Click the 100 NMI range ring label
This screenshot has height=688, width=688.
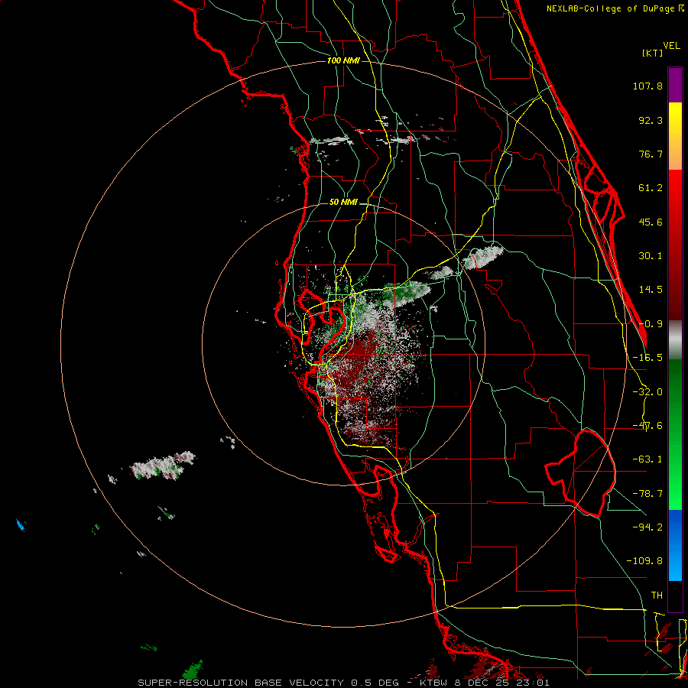(343, 60)
